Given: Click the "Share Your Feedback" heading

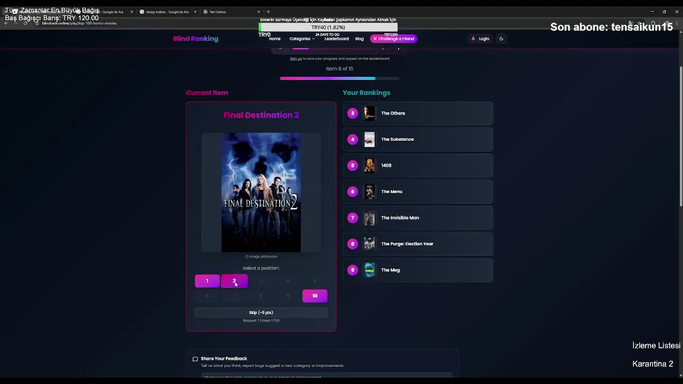Looking at the screenshot, I should [x=224, y=358].
